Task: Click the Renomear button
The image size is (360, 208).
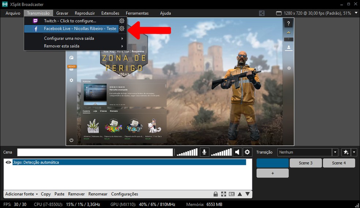Action: click(98, 194)
